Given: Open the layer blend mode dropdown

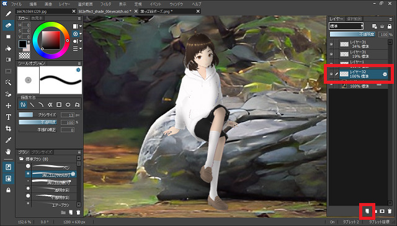Looking at the screenshot, I should [x=346, y=26].
